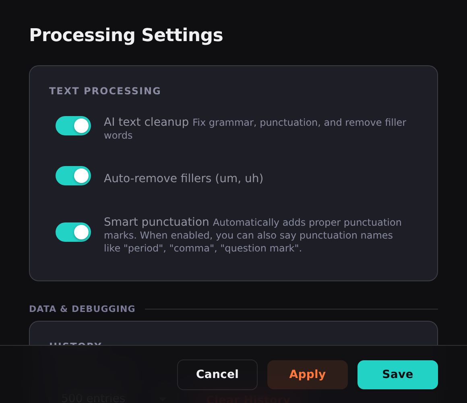Collapse the DATA & DEBUGGING section
This screenshot has height=403, width=467.
click(x=82, y=309)
